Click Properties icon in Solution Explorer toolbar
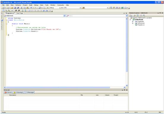Screen dimensions: 164x114 pos(131,15)
